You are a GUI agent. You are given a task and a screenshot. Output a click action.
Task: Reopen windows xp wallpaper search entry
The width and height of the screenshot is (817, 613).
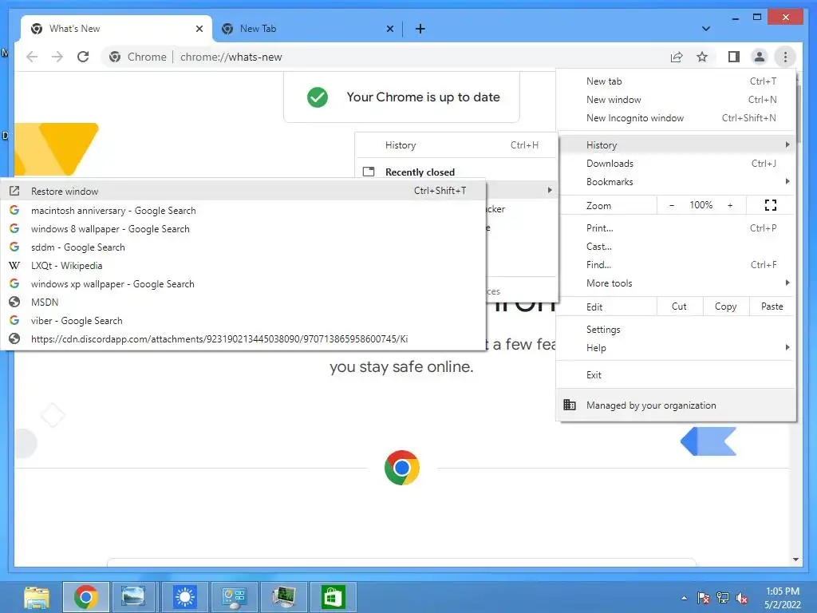coord(243,283)
